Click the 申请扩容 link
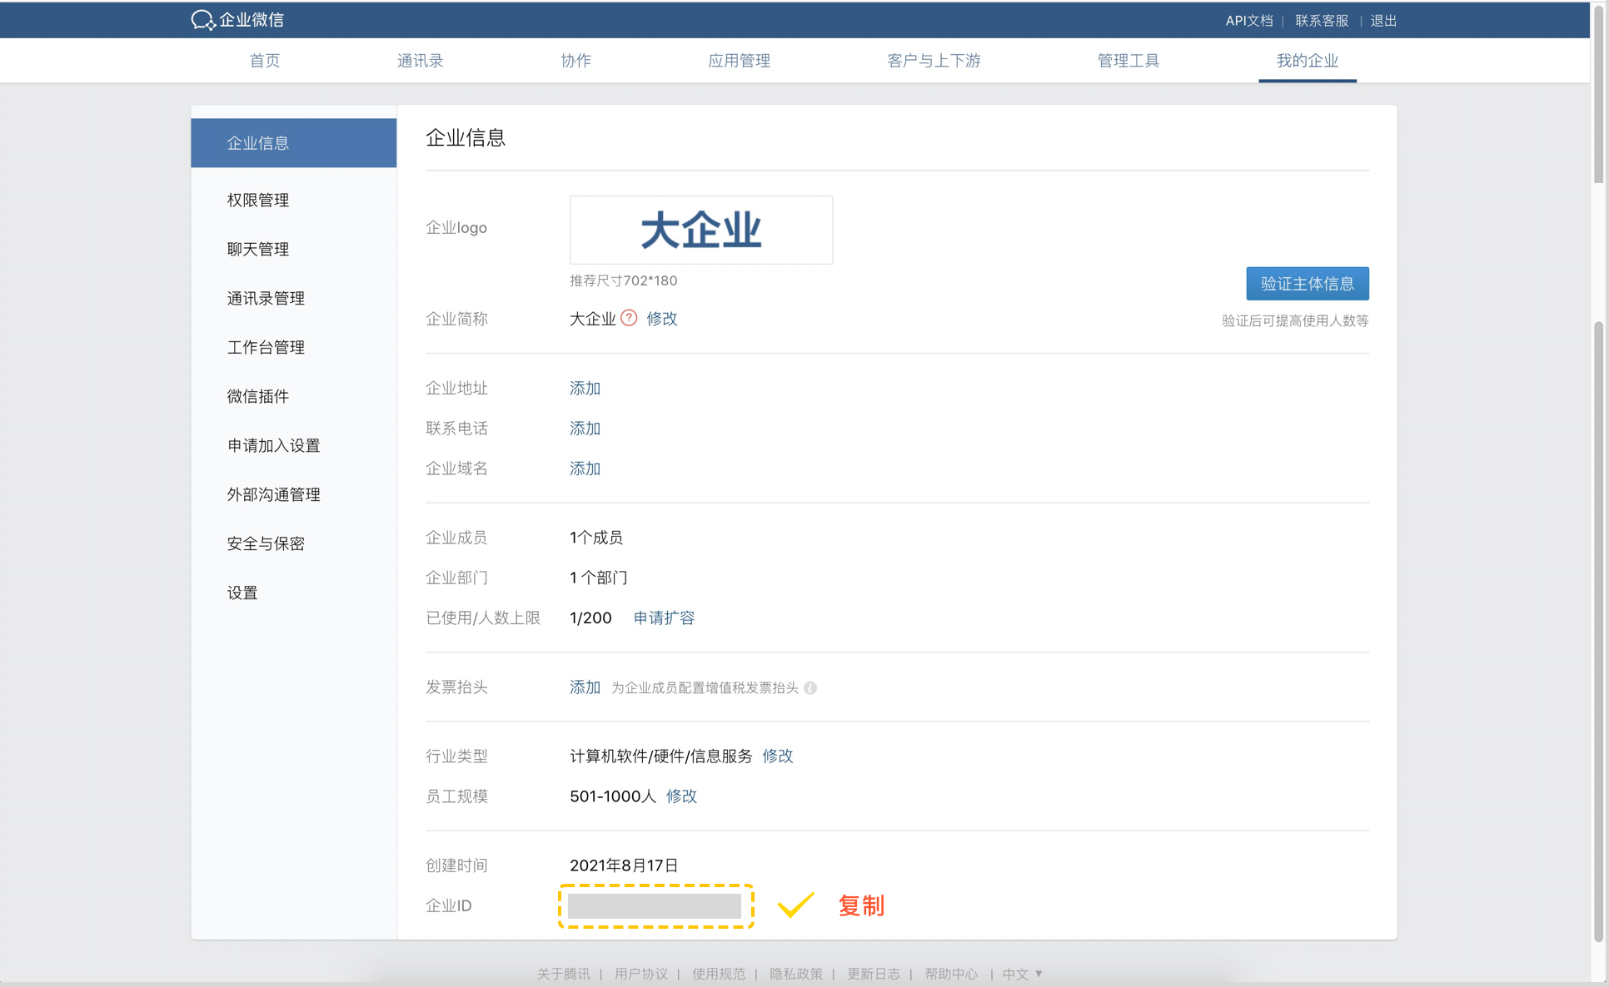This screenshot has height=987, width=1609. [664, 617]
